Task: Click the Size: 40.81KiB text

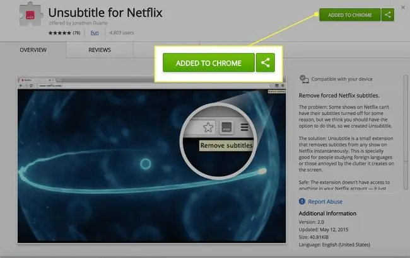Action: click(313, 237)
